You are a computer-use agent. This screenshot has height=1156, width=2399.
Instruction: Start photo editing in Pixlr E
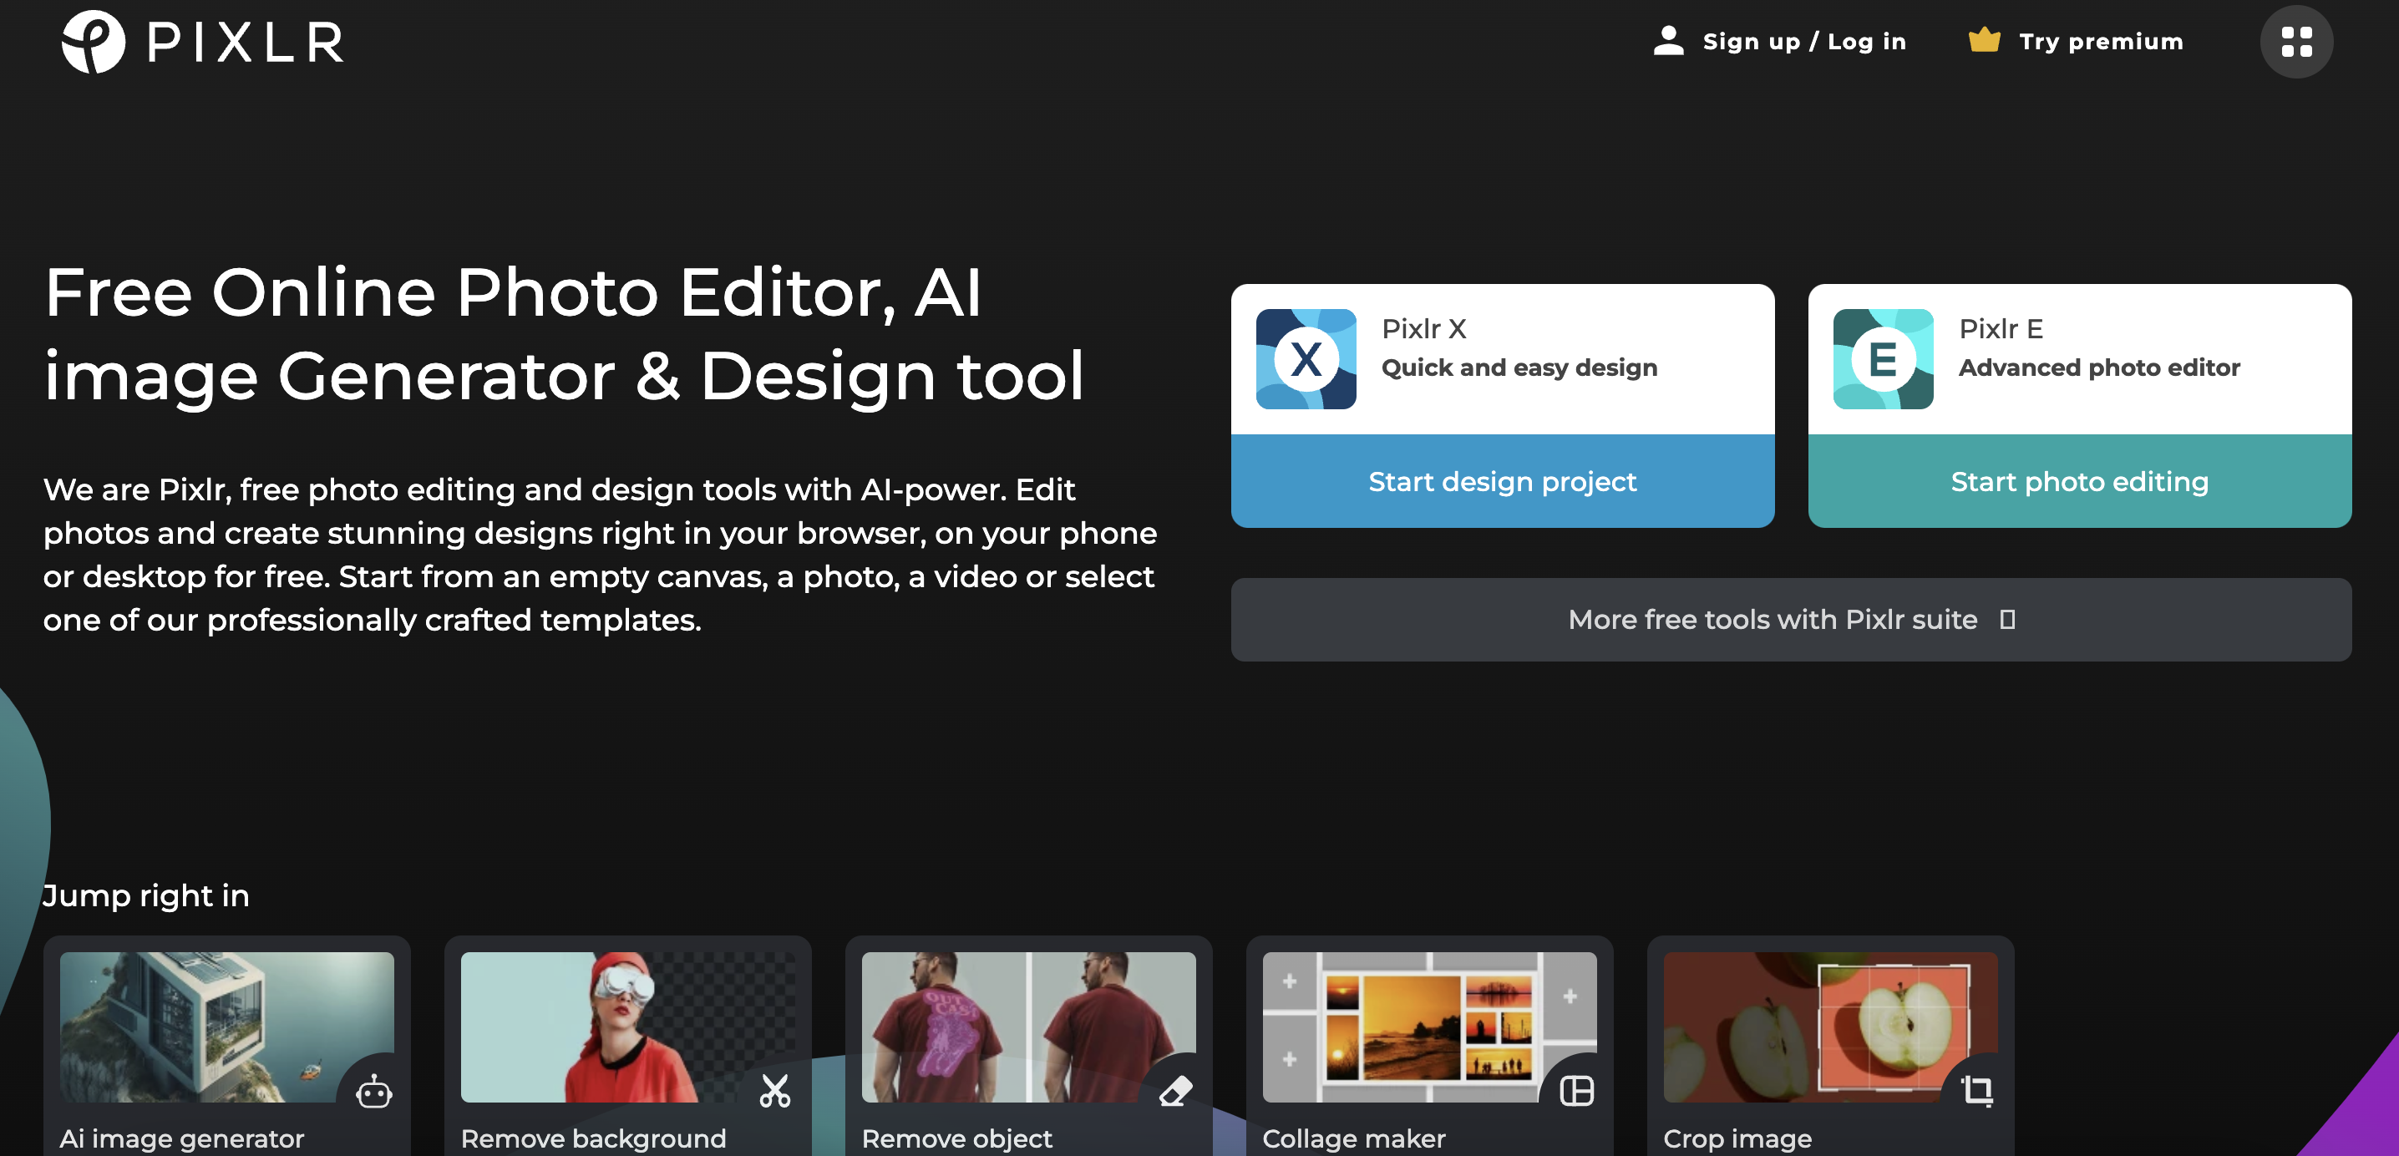click(x=2080, y=480)
